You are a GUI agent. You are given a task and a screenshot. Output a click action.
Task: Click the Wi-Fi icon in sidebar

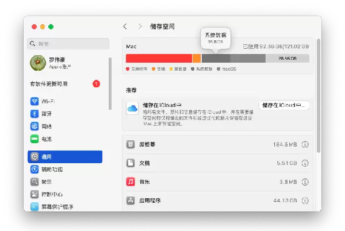coord(34,101)
